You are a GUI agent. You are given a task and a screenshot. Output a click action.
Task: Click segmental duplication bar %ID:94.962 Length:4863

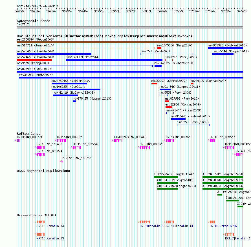tap(168, 183)
